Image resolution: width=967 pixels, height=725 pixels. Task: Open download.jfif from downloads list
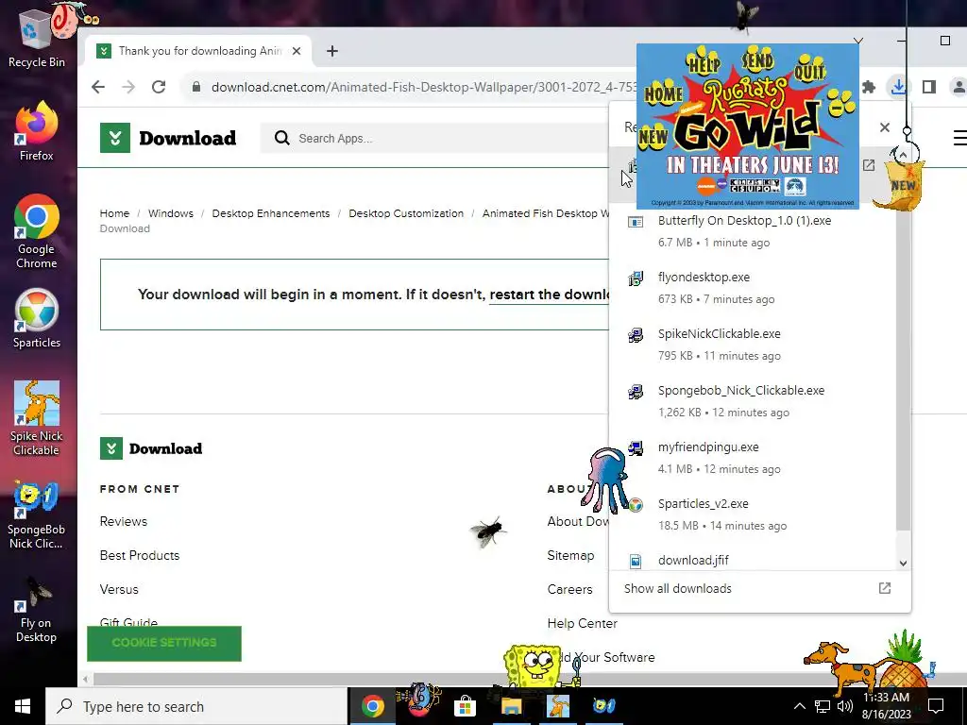click(752, 560)
